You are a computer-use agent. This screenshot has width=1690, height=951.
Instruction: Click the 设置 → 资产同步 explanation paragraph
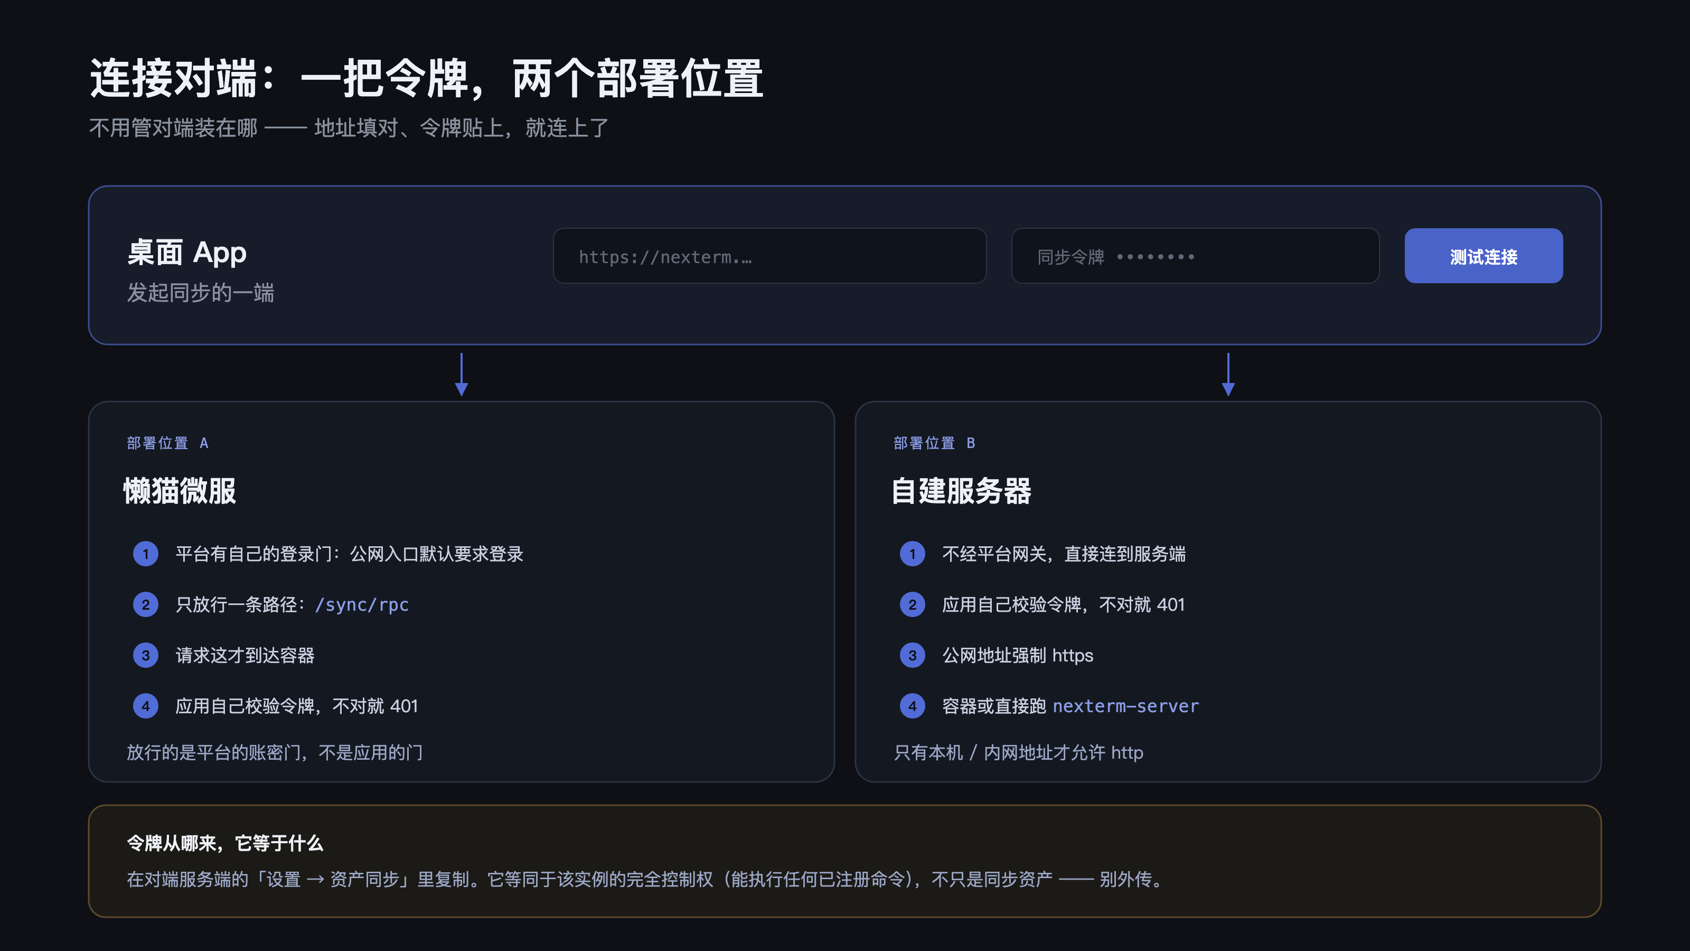pyautogui.click(x=645, y=879)
